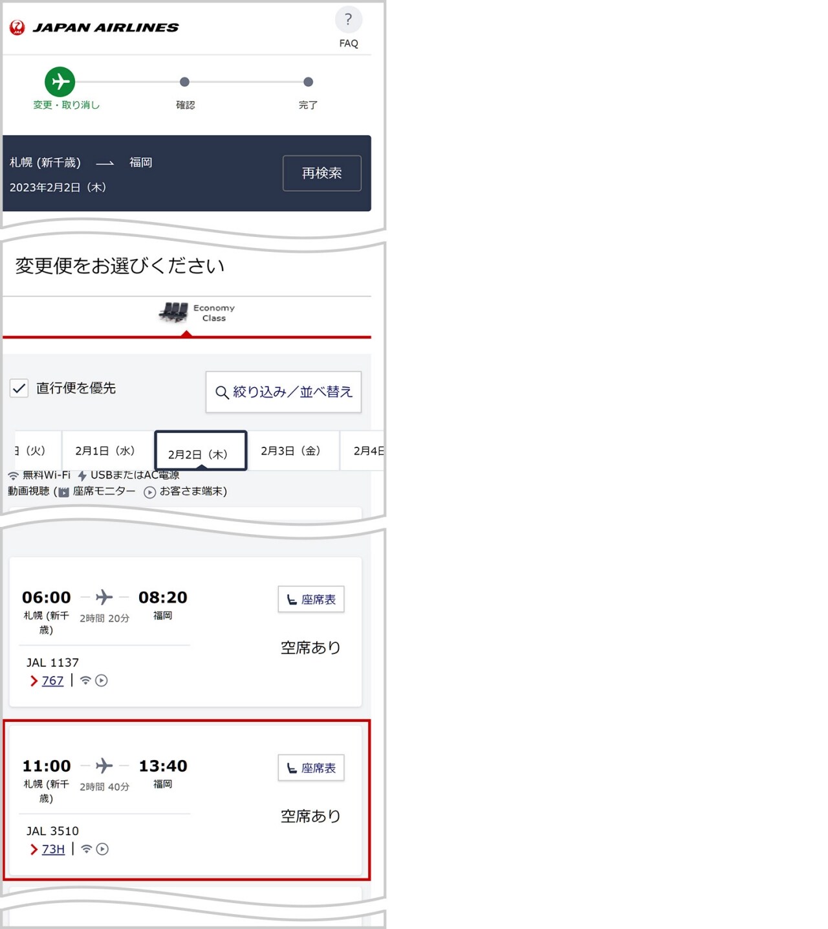Click the 13:40 arrival time
Viewport: 828px width, 929px height.
(163, 766)
